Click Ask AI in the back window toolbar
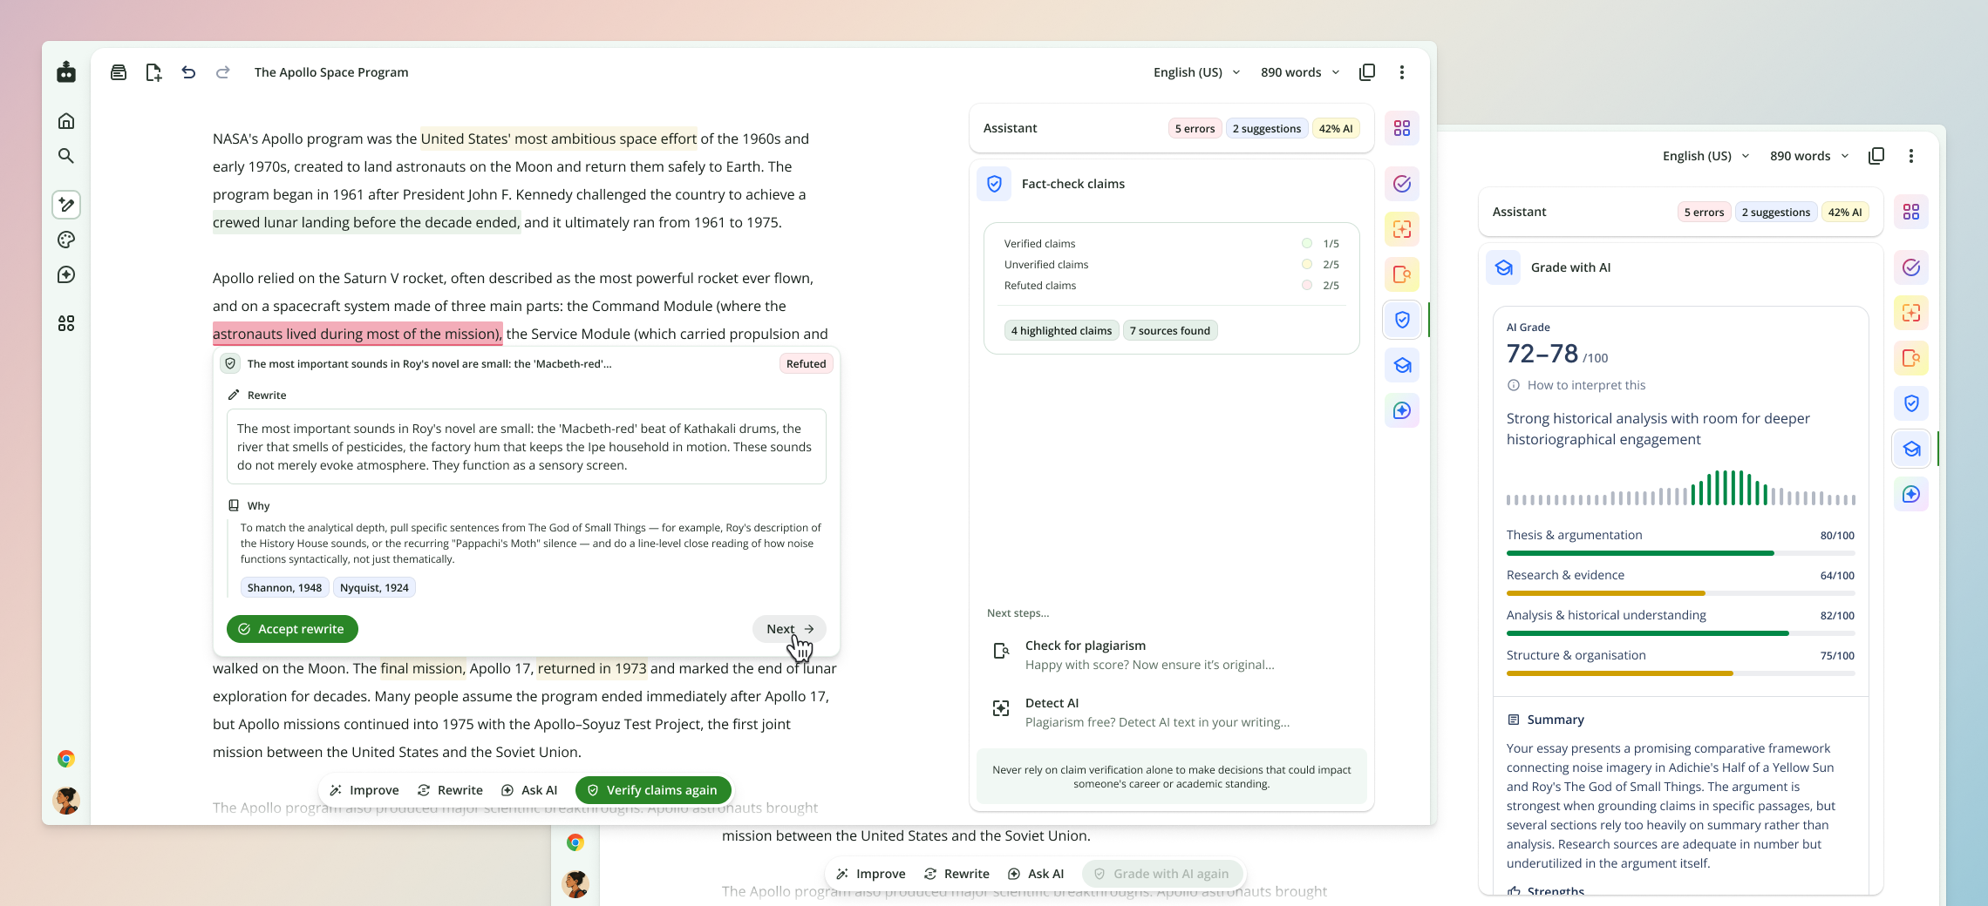Image resolution: width=1988 pixels, height=906 pixels. 1036,874
